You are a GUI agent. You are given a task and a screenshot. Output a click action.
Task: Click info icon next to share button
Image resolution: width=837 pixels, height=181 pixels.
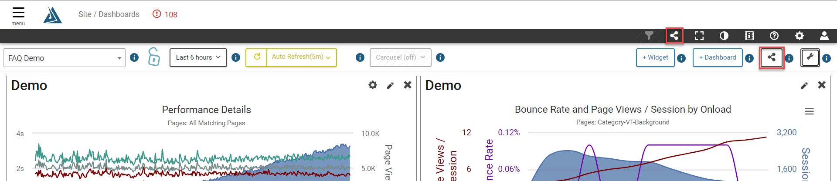(789, 58)
